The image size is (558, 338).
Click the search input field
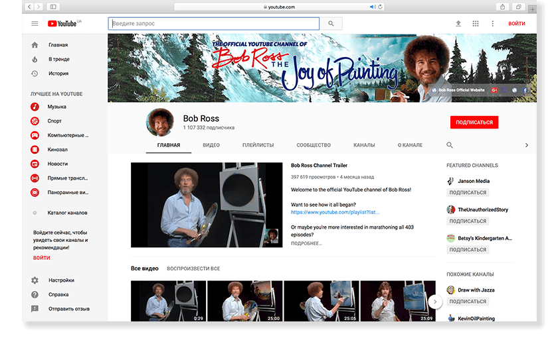coord(213,24)
